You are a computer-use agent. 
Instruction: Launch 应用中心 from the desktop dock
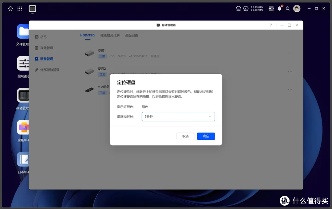click(23, 127)
